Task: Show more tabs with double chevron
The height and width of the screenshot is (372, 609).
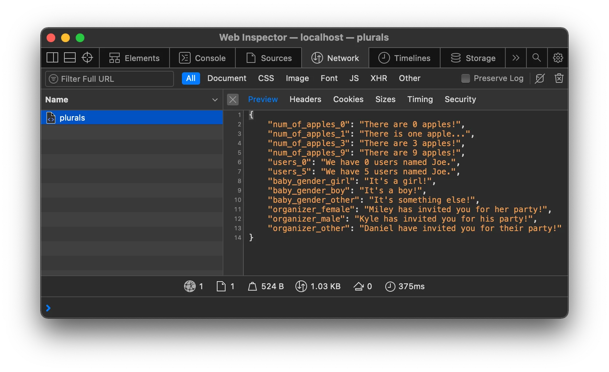Action: [516, 58]
